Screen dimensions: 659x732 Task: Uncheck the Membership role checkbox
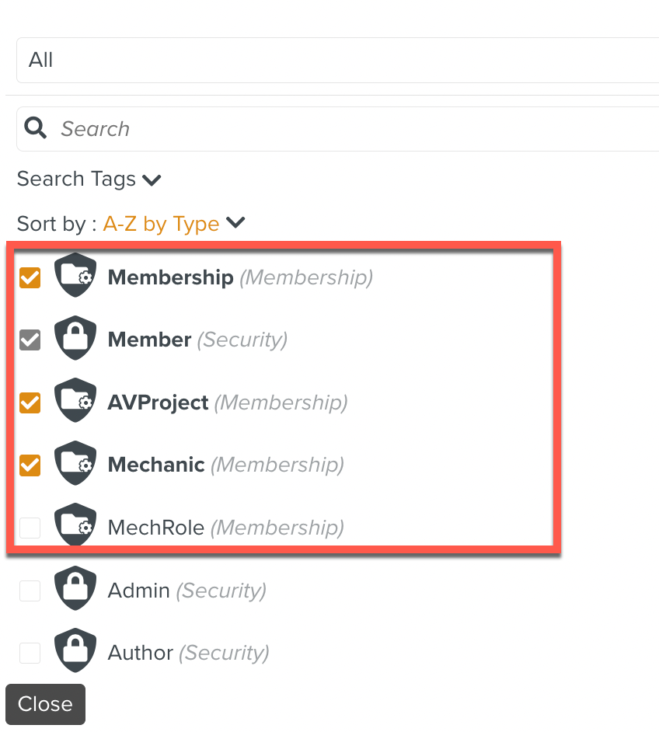click(x=30, y=277)
